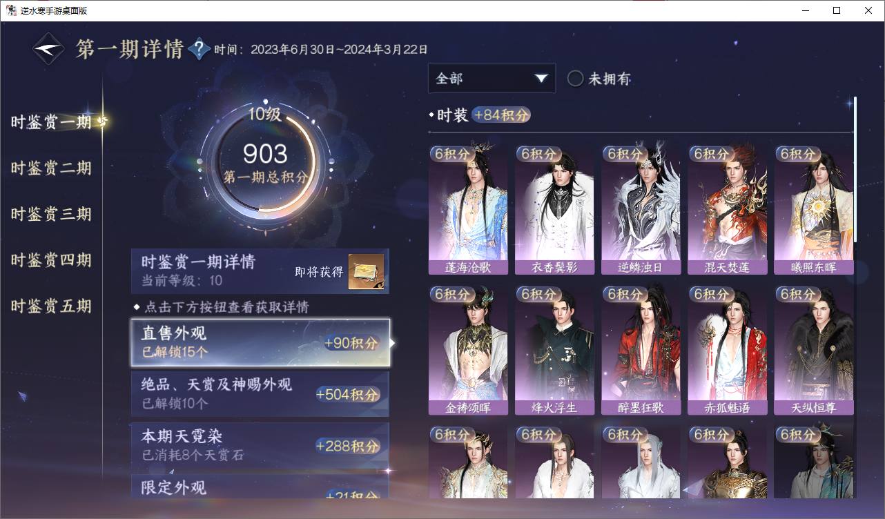885x519 pixels.
Task: Expand the 直售外观 category
Action: click(260, 342)
